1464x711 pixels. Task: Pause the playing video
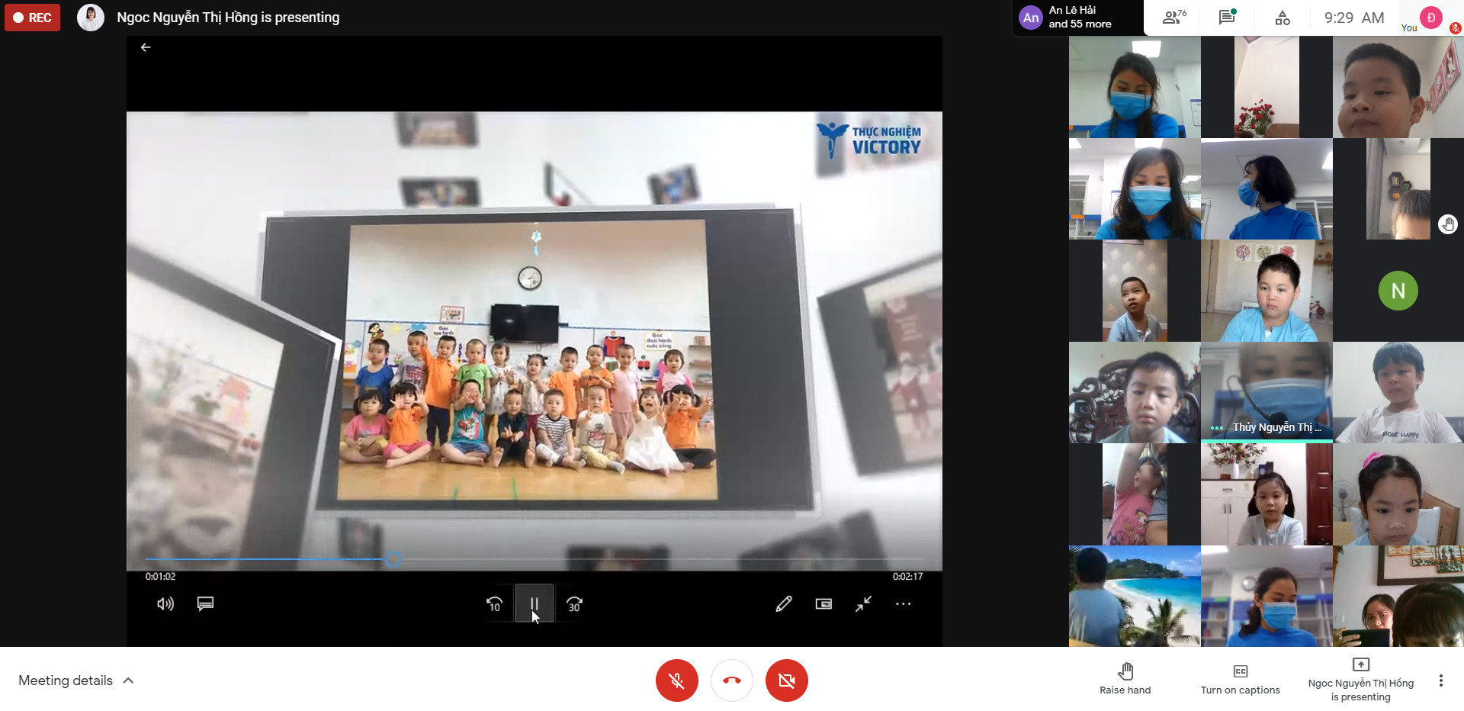[534, 604]
